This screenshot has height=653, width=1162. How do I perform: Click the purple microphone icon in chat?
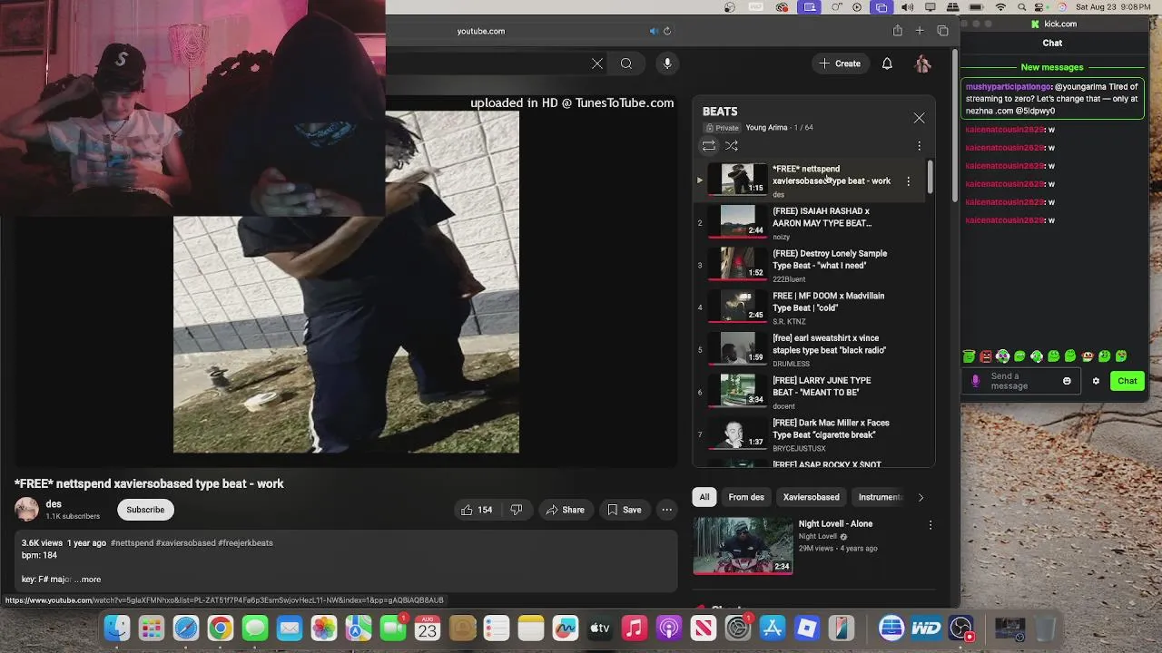[976, 381]
